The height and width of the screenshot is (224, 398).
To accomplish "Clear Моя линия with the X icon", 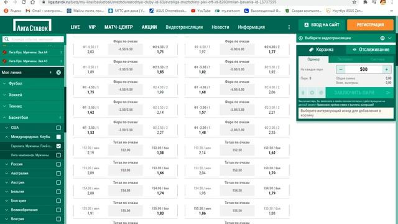I will pos(58,73).
